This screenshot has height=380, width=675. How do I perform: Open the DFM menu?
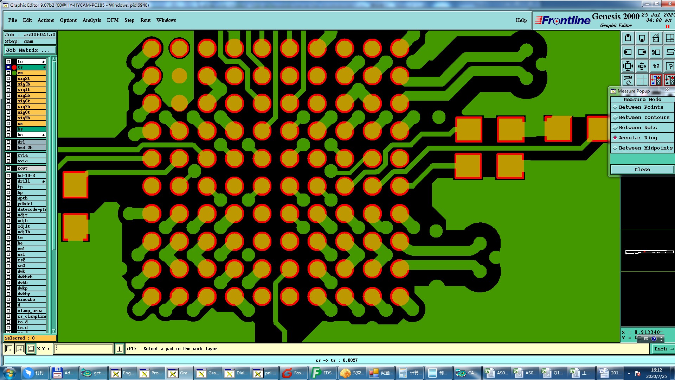coord(113,20)
